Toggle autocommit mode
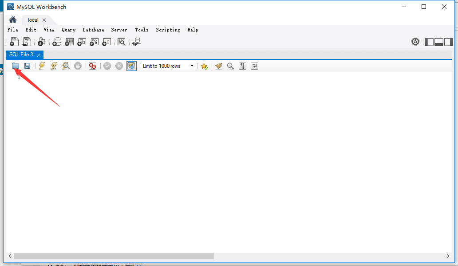 (x=131, y=66)
